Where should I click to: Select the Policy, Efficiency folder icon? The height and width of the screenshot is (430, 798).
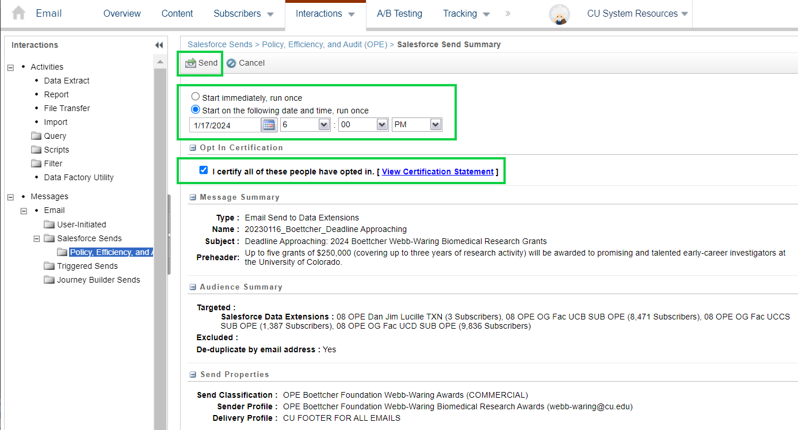coord(63,252)
